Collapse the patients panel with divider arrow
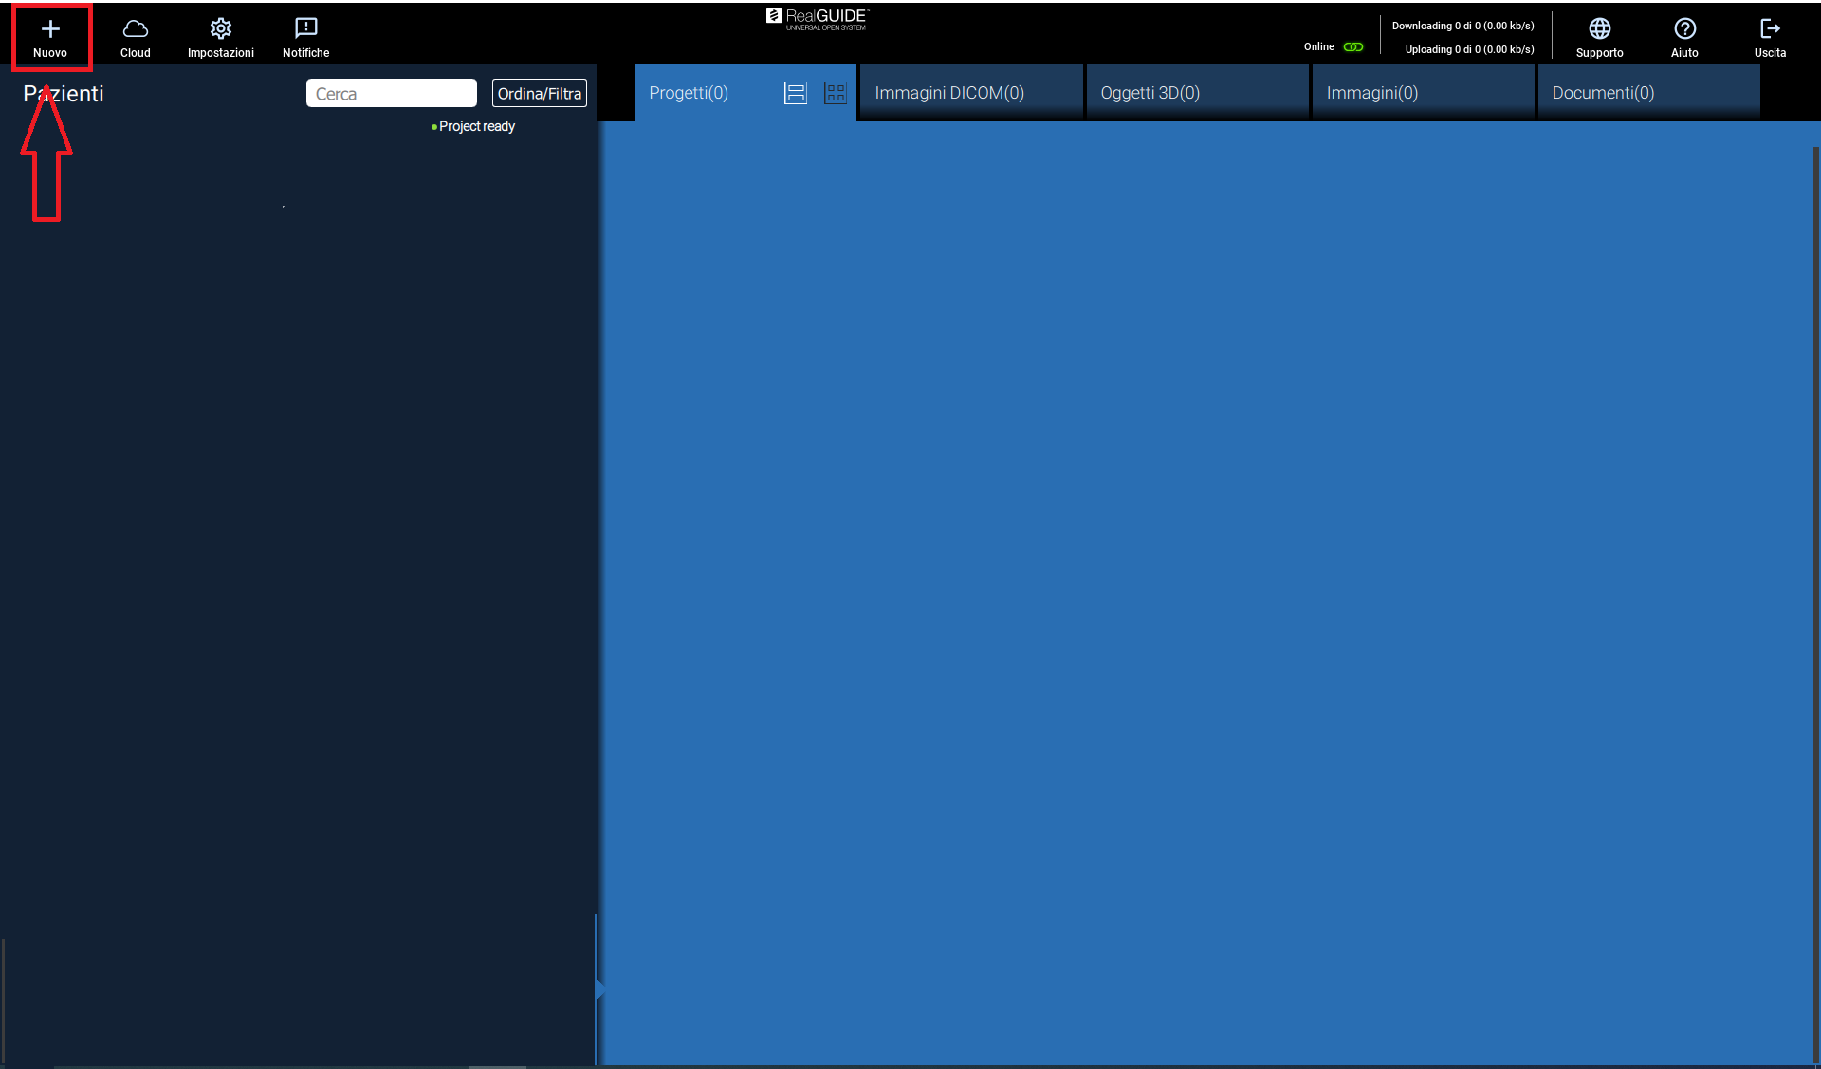Viewport: 1821px width, 1069px height. point(599,989)
